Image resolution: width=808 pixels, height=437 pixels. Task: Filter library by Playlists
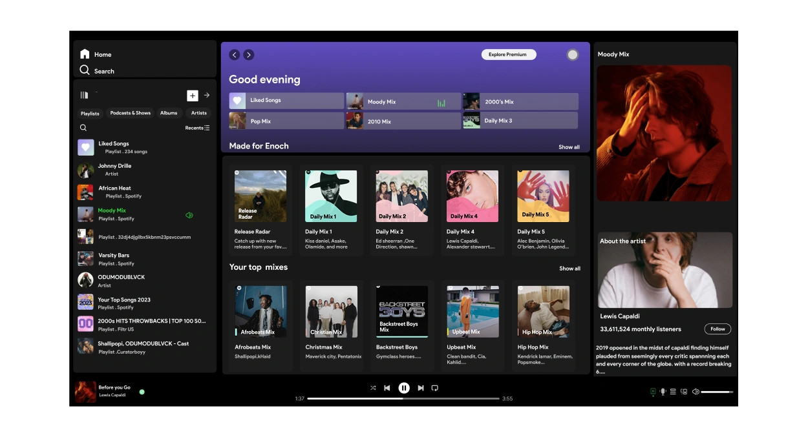pos(90,113)
